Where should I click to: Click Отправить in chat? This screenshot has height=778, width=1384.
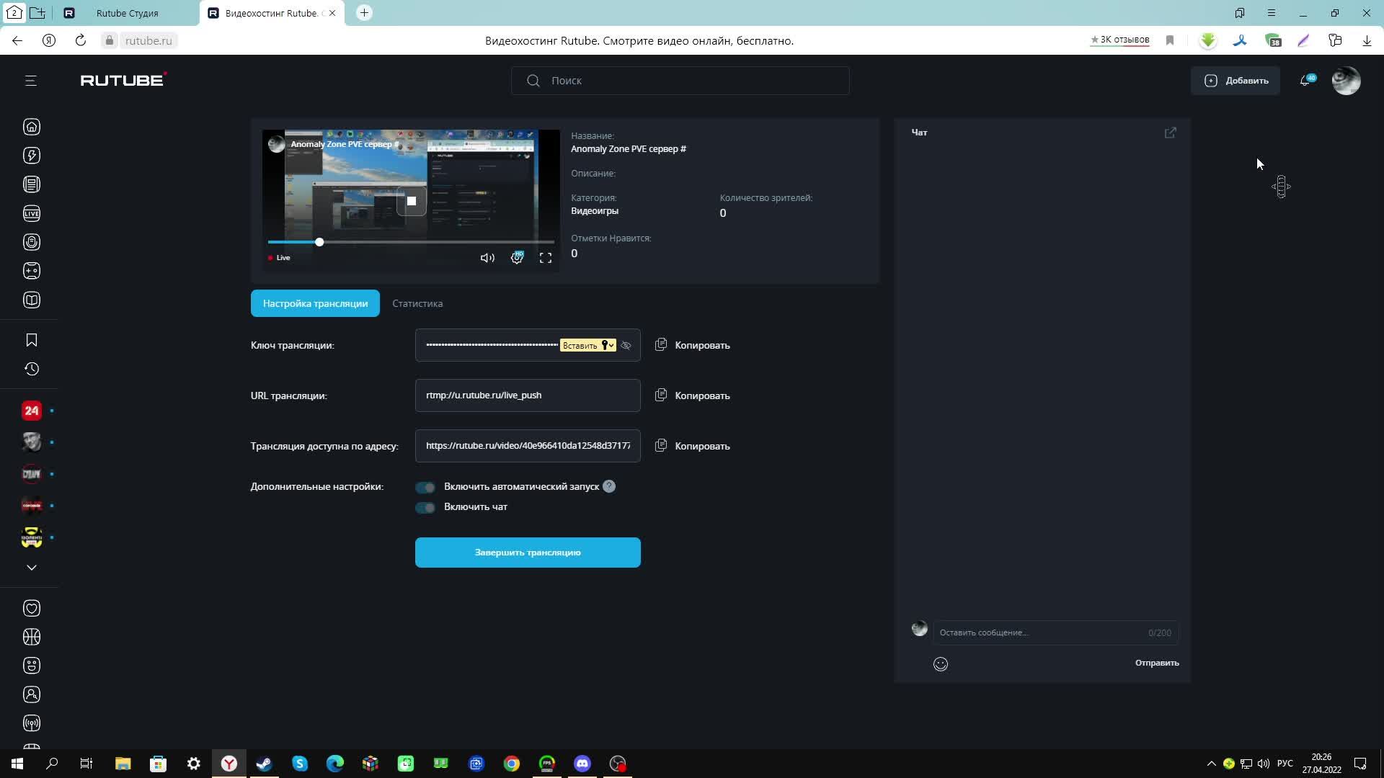coord(1157,663)
